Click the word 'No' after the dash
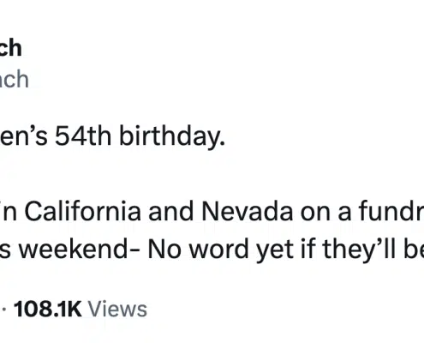The height and width of the screenshot is (343, 424). click(x=164, y=250)
